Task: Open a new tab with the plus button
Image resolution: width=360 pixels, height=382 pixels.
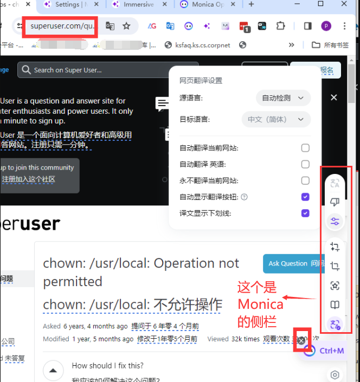Action: pos(251,4)
